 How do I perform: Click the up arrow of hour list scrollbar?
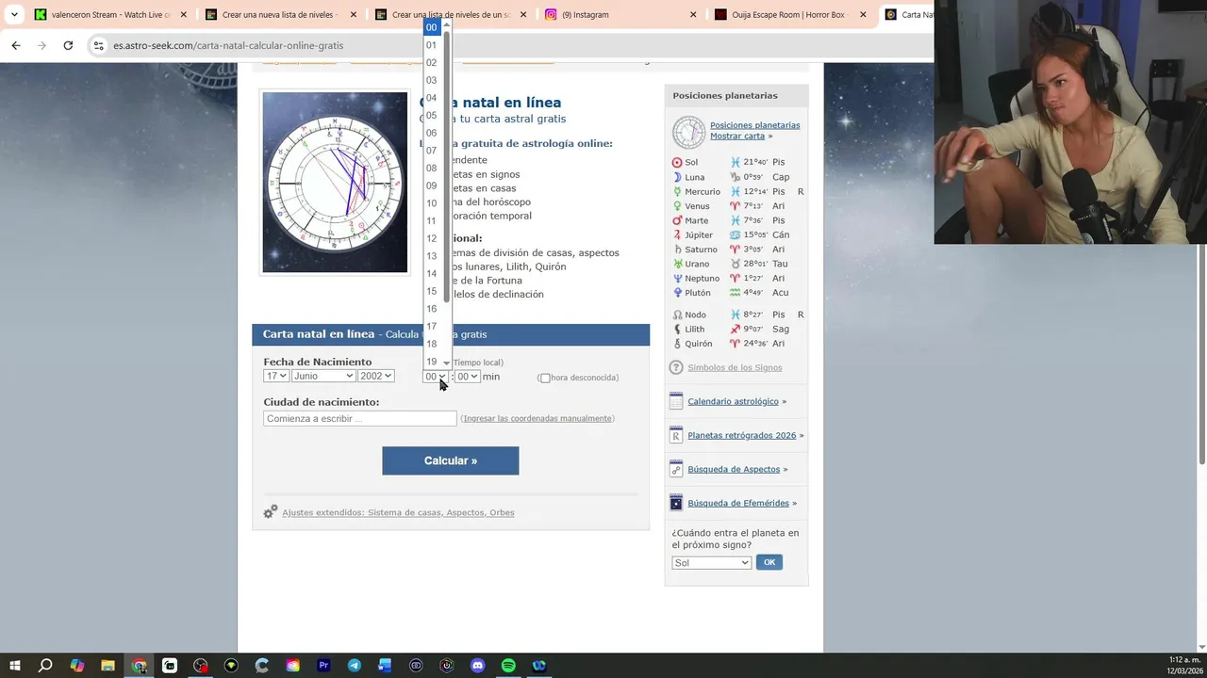447,24
